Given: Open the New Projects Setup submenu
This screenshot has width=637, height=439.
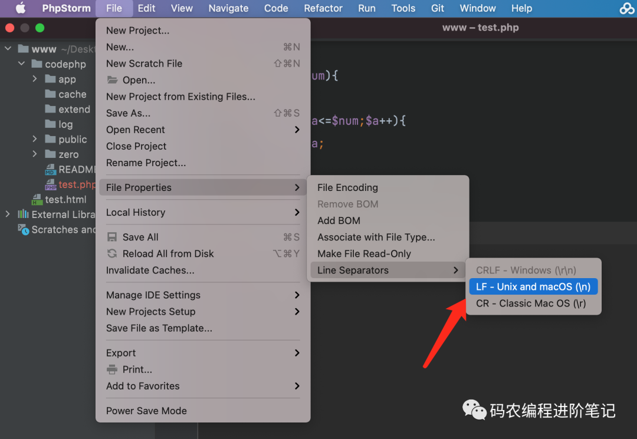Looking at the screenshot, I should click(x=203, y=312).
